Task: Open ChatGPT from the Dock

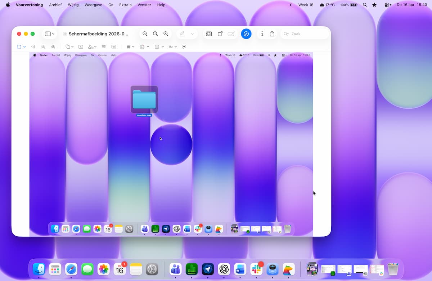Action: 224,269
